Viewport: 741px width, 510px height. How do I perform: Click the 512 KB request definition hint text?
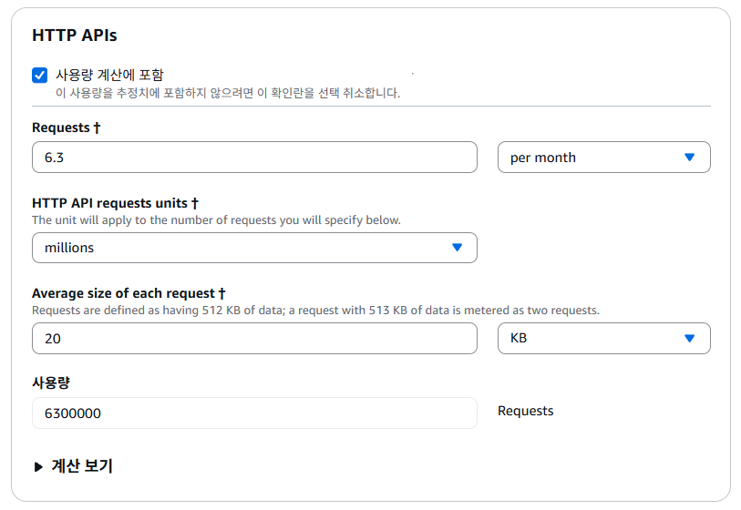click(x=315, y=310)
